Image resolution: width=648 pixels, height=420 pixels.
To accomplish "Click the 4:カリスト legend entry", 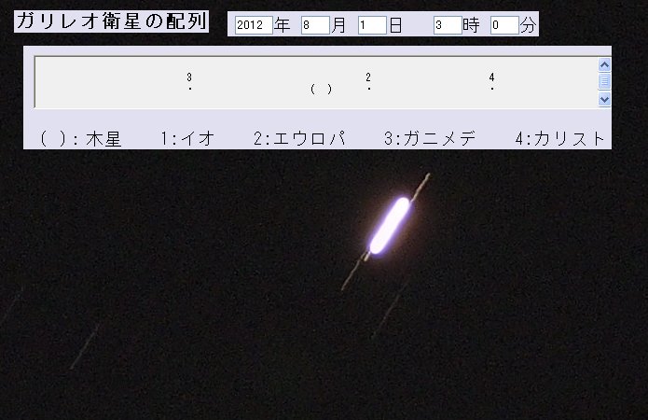I will coord(559,139).
